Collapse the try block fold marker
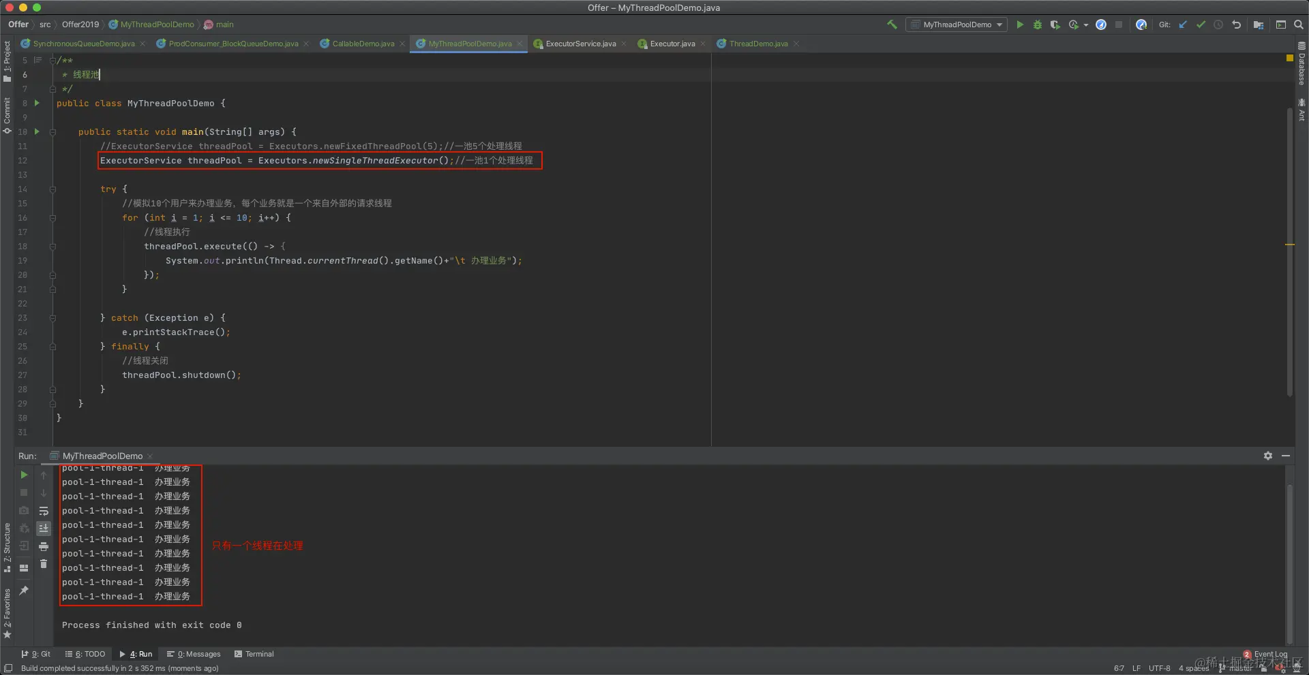The image size is (1309, 675). pos(52,189)
